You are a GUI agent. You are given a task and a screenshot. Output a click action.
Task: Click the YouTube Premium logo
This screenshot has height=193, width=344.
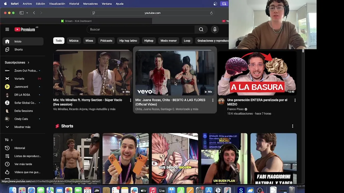[25, 29]
